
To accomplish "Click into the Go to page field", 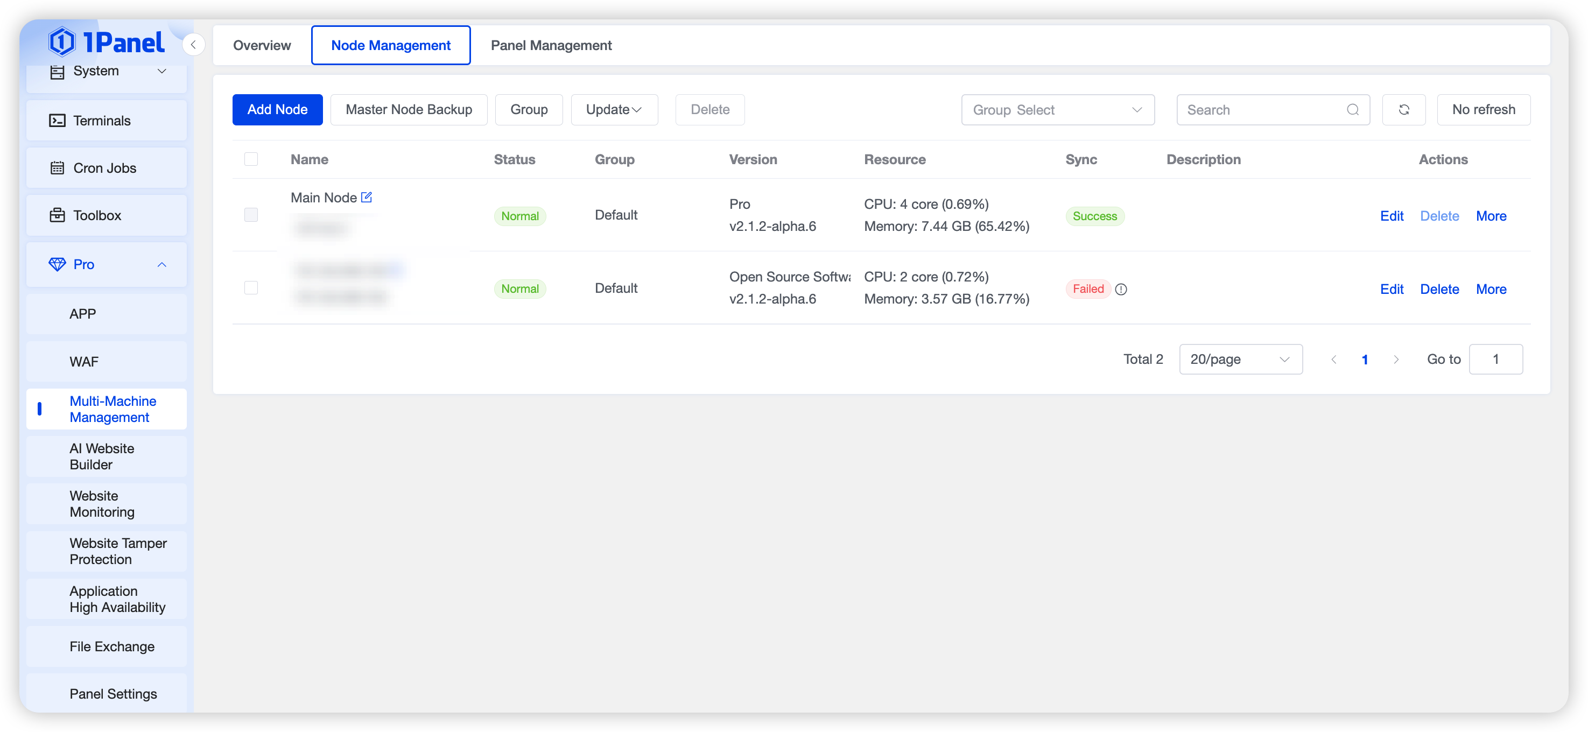I will [x=1495, y=359].
